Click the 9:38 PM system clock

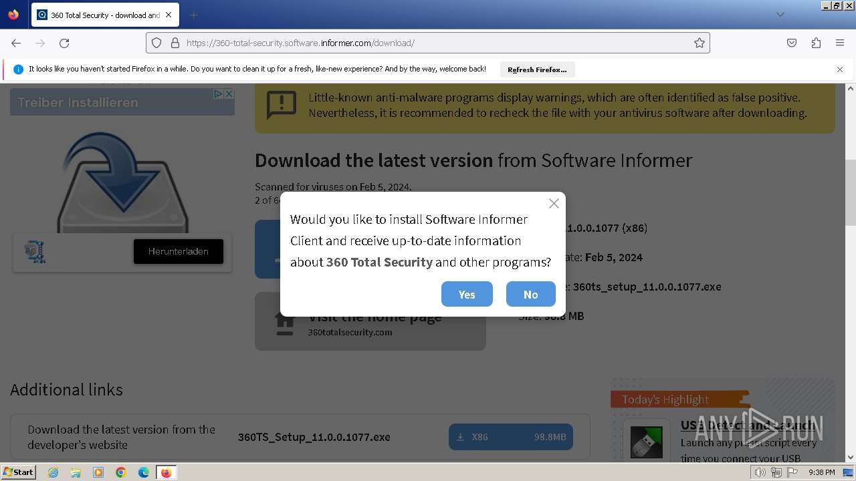(822, 472)
